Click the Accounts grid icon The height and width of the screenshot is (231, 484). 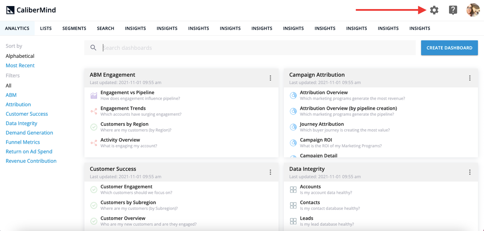point(293,190)
